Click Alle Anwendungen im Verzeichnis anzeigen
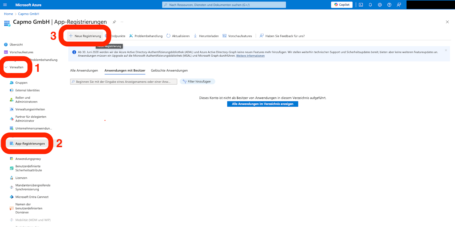Image resolution: width=455 pixels, height=227 pixels. pos(262,104)
